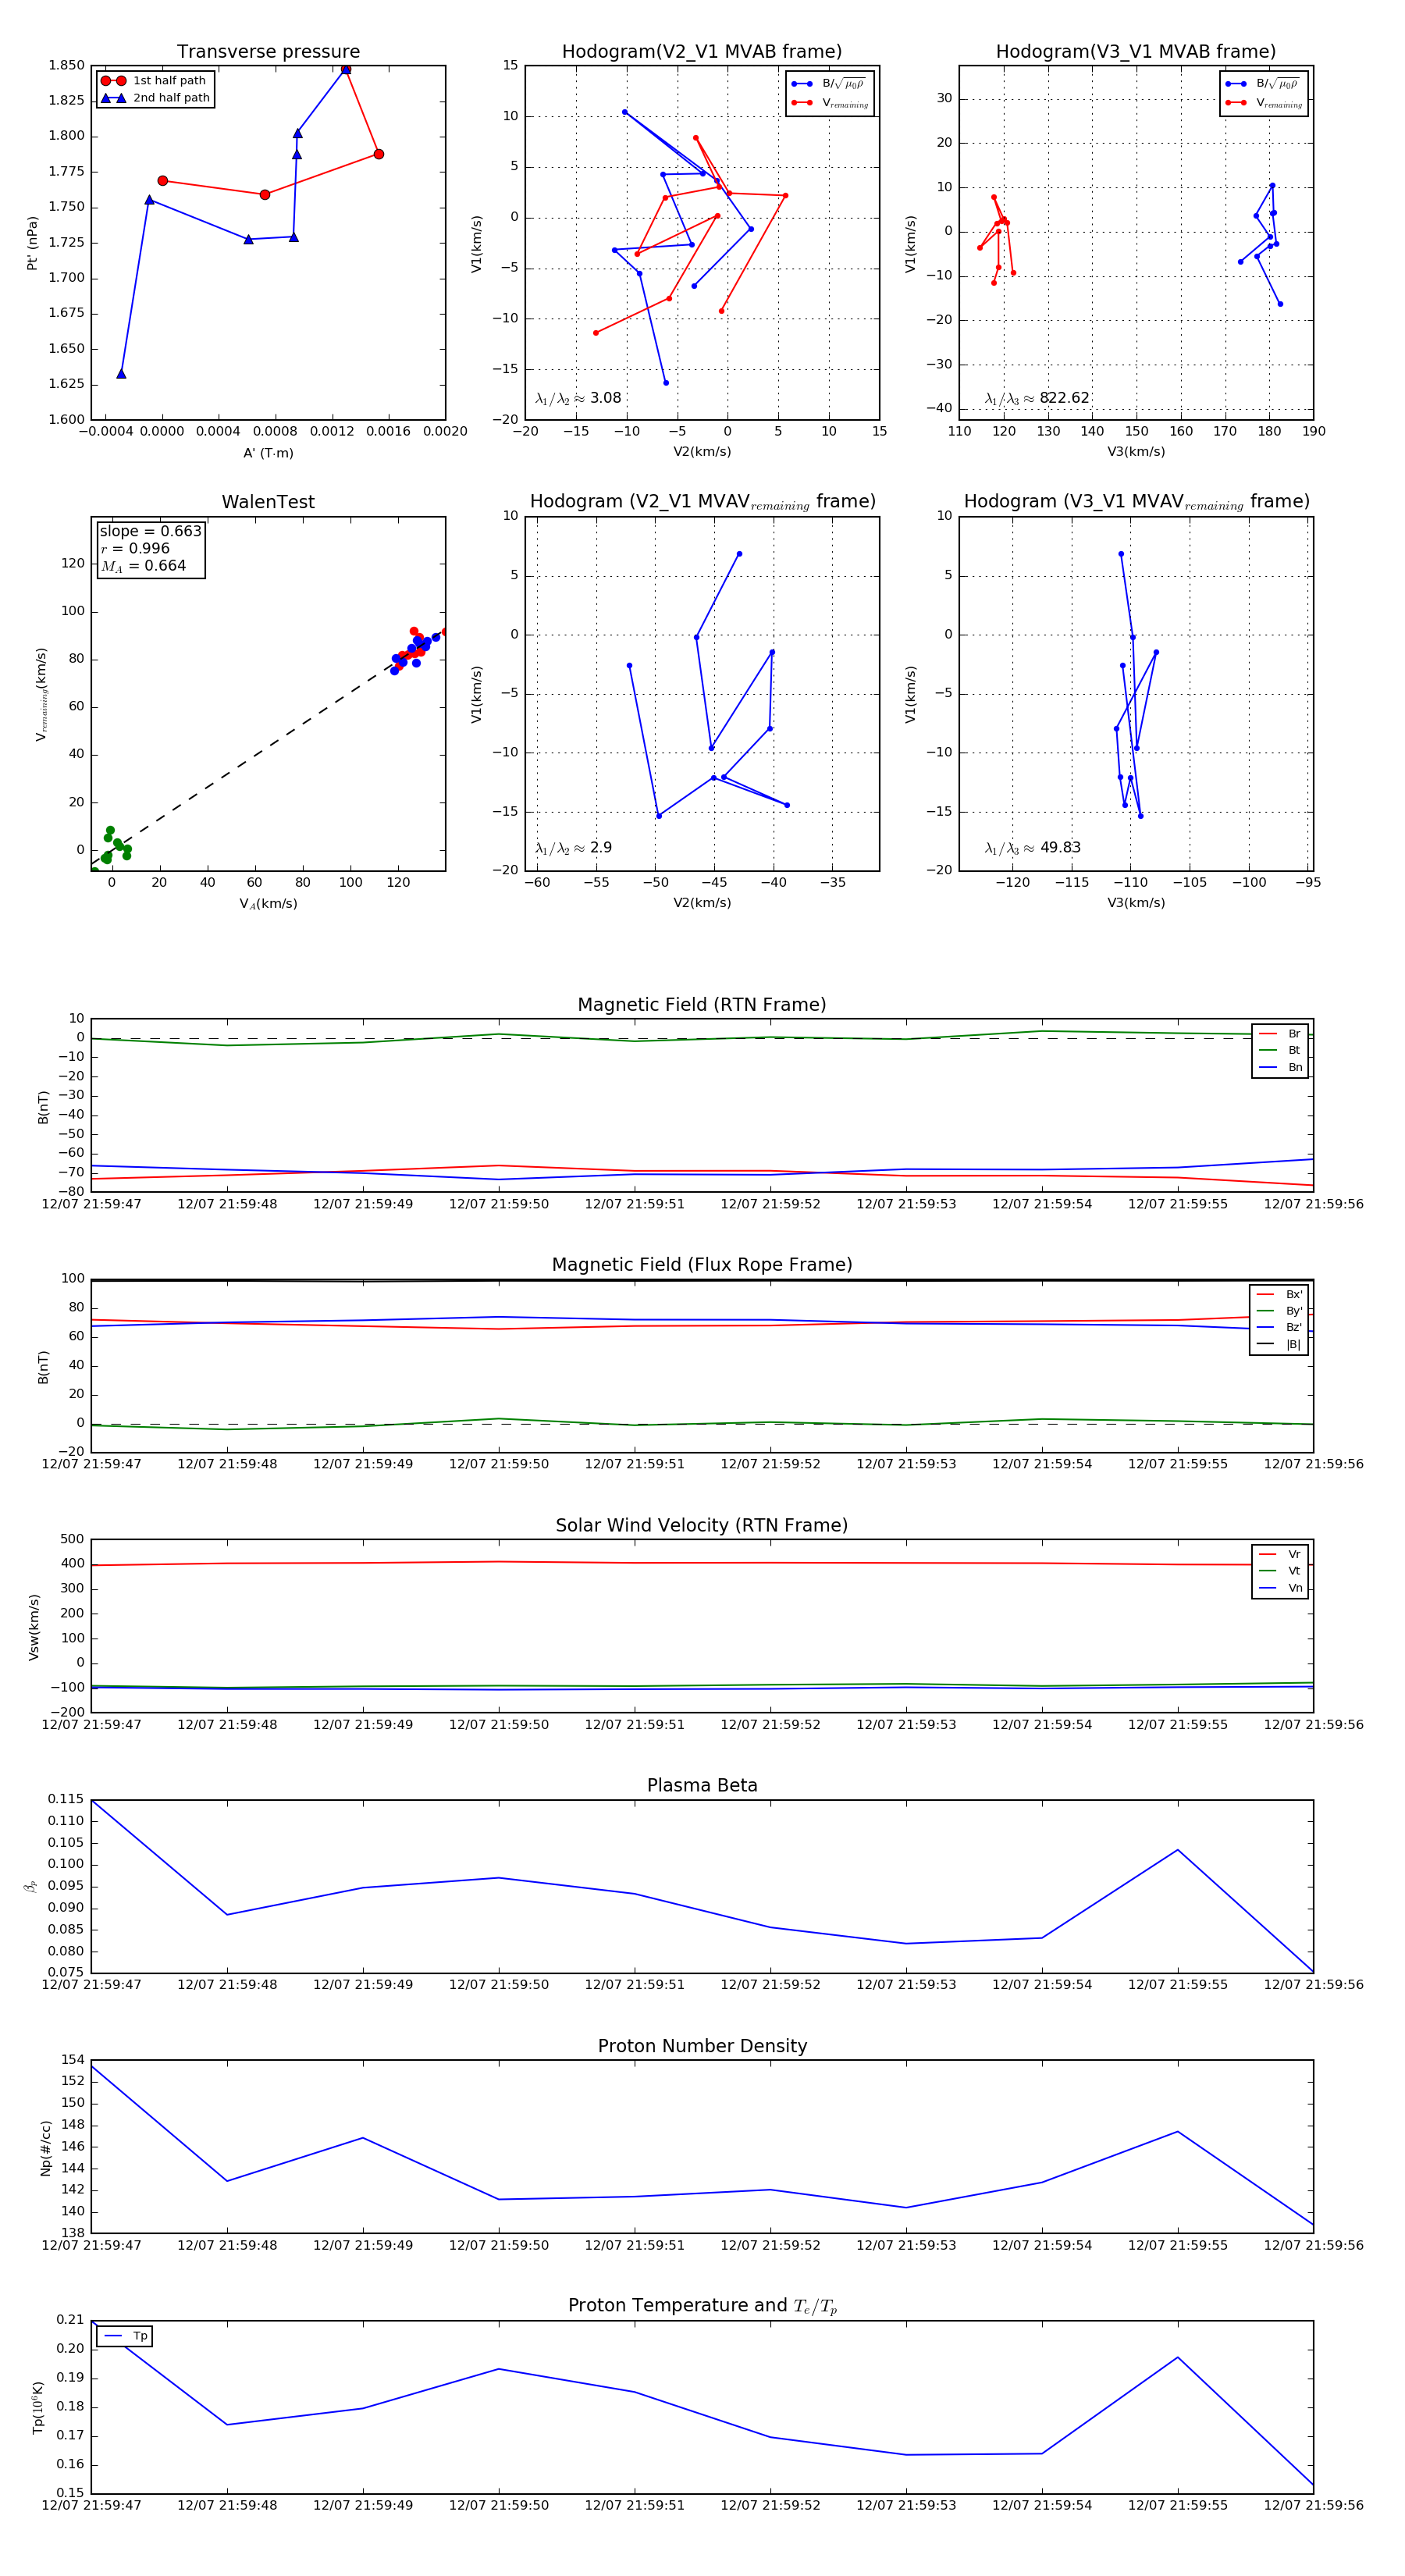Select the 'Bn' legend entry

pos(1280,1067)
